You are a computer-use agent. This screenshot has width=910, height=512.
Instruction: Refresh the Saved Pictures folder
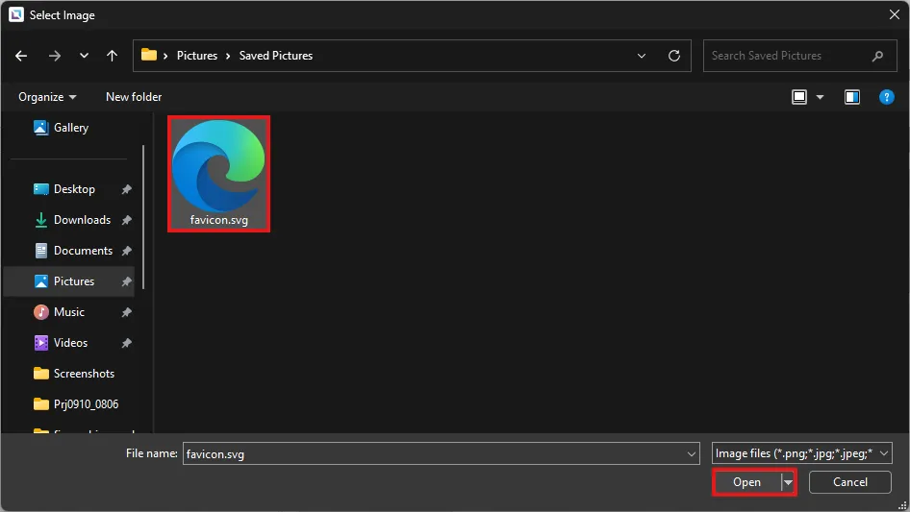674,56
